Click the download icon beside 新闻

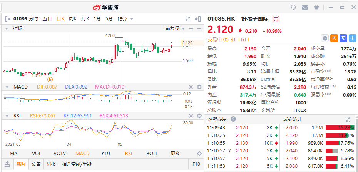click(8, 164)
